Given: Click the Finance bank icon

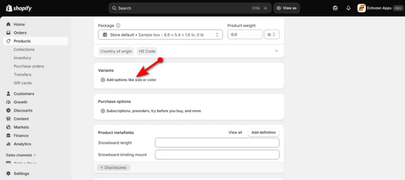Looking at the screenshot, I should [x=9, y=136].
